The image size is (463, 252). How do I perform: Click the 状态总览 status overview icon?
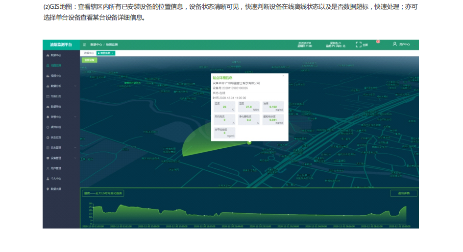tap(48, 137)
